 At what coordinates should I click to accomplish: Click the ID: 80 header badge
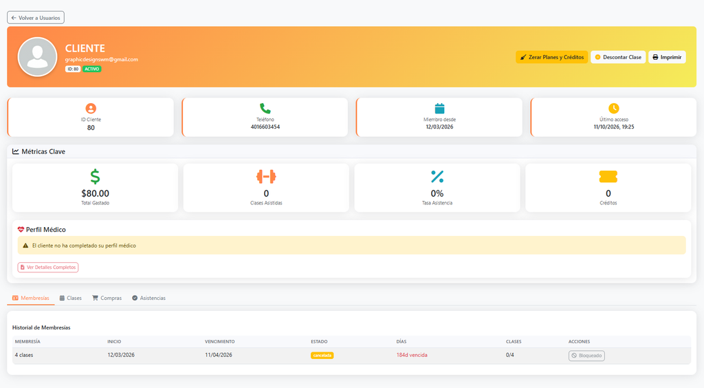[x=73, y=69]
